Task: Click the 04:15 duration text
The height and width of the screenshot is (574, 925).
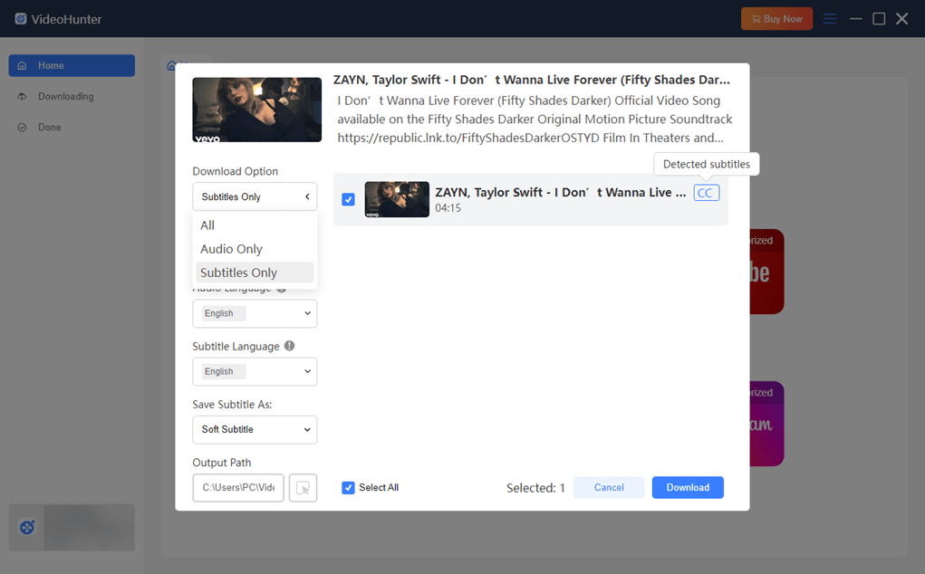Action: pos(448,208)
